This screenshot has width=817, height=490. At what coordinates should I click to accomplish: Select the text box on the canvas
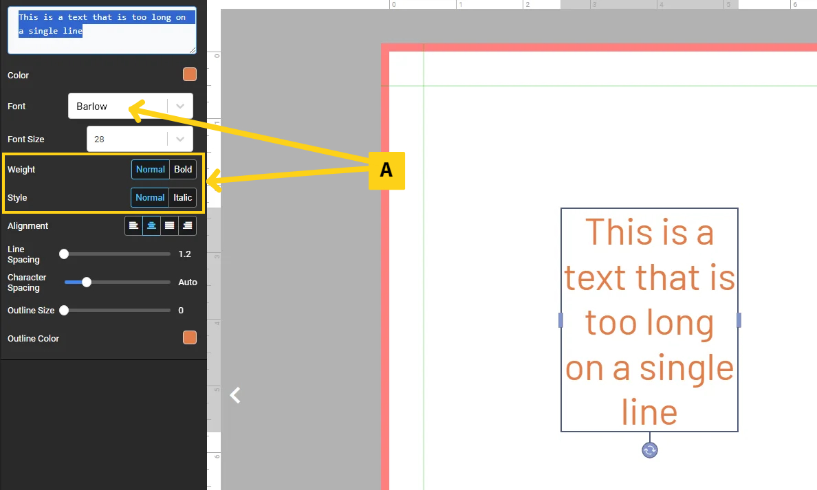point(649,320)
